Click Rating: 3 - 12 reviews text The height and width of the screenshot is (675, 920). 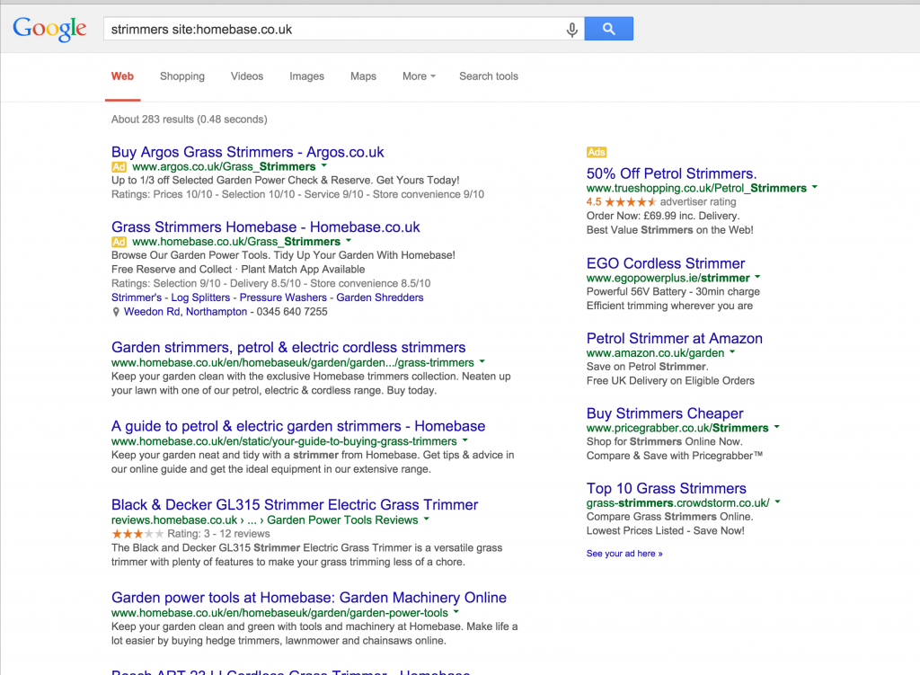coord(219,534)
